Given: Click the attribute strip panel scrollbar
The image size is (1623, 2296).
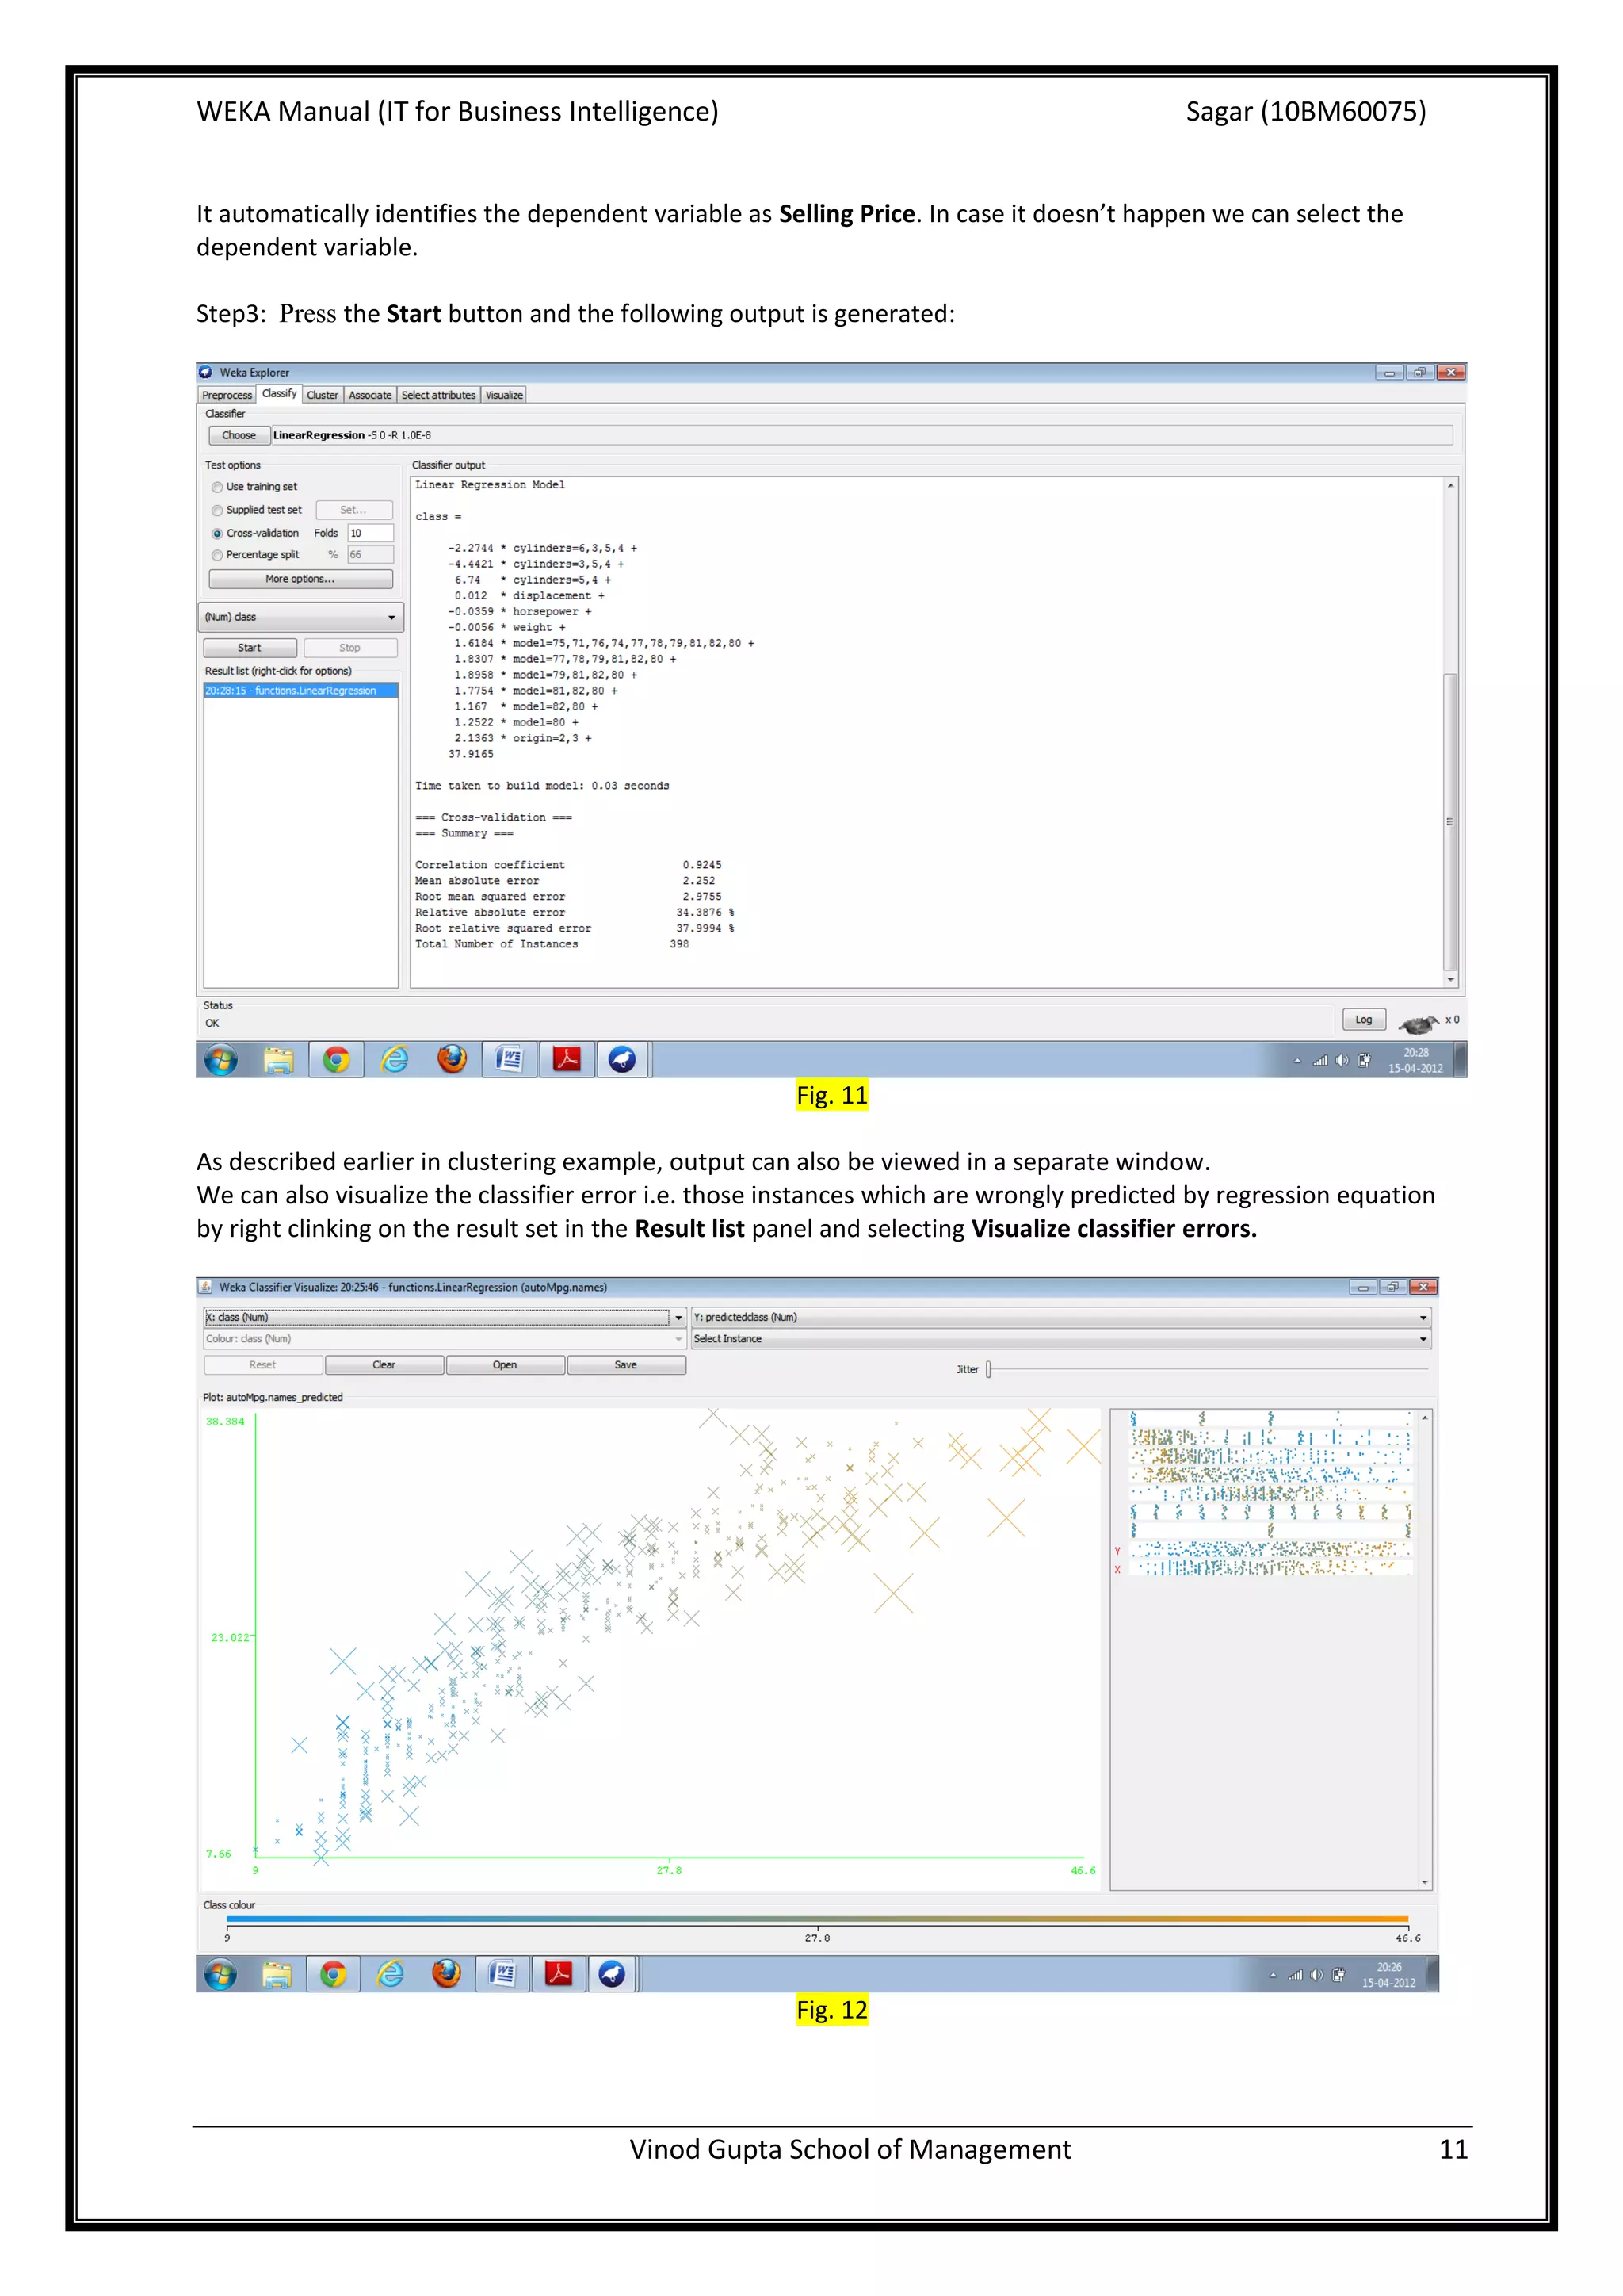Looking at the screenshot, I should [x=1424, y=1649].
